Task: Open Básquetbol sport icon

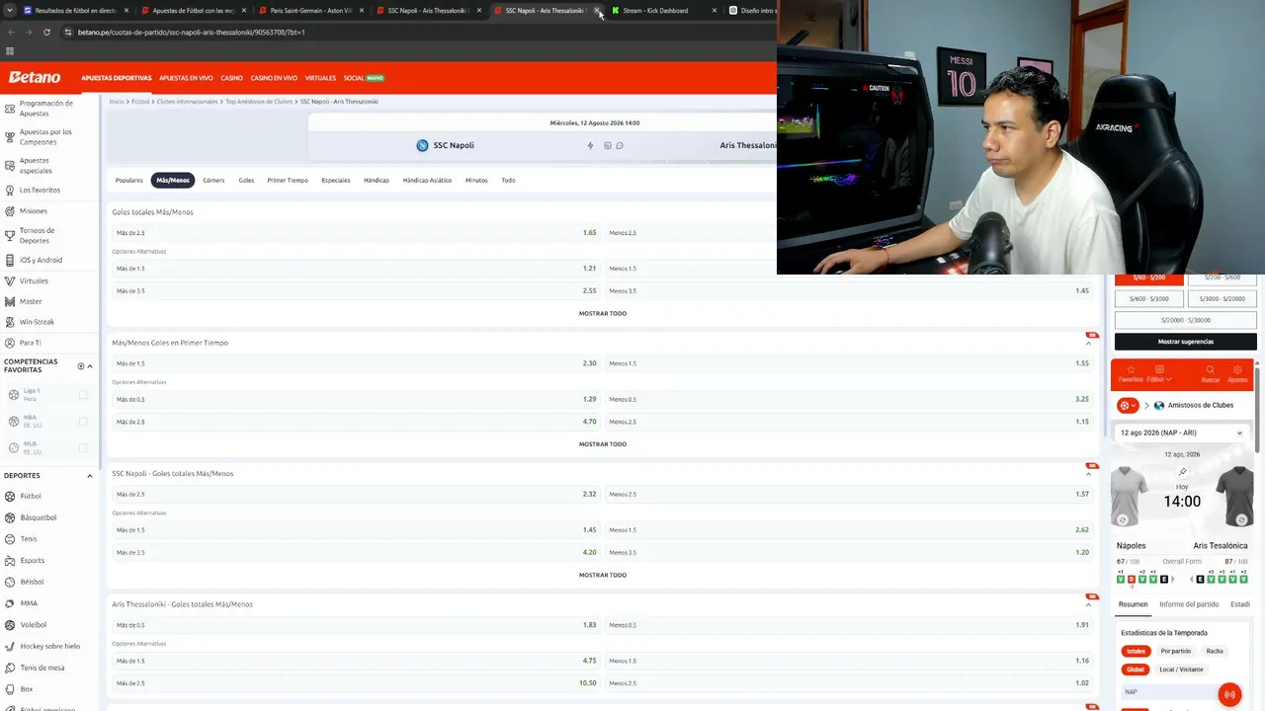Action: point(10,517)
